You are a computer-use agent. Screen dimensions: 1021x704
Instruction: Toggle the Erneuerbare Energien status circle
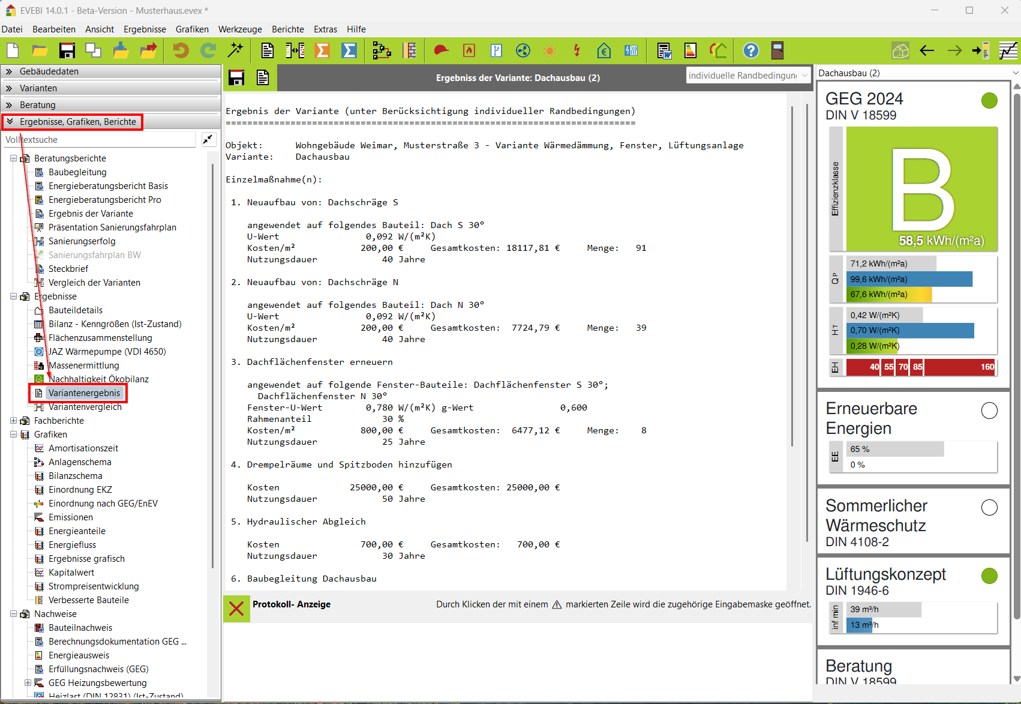(989, 411)
